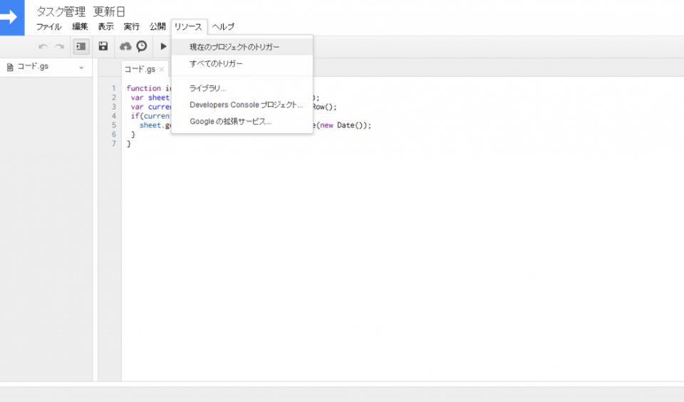
Task: Choose 現在のプロジェクトのトリガー from menu
Action: coord(234,47)
